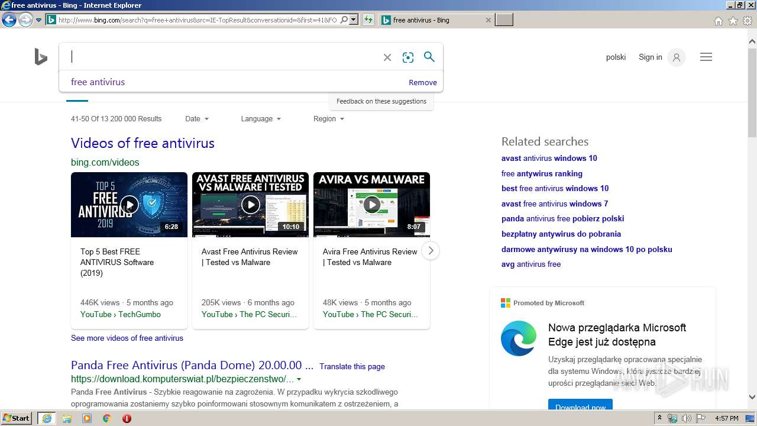Click the vertical page scrollbar thumb
Image resolution: width=757 pixels, height=426 pixels.
click(752, 93)
